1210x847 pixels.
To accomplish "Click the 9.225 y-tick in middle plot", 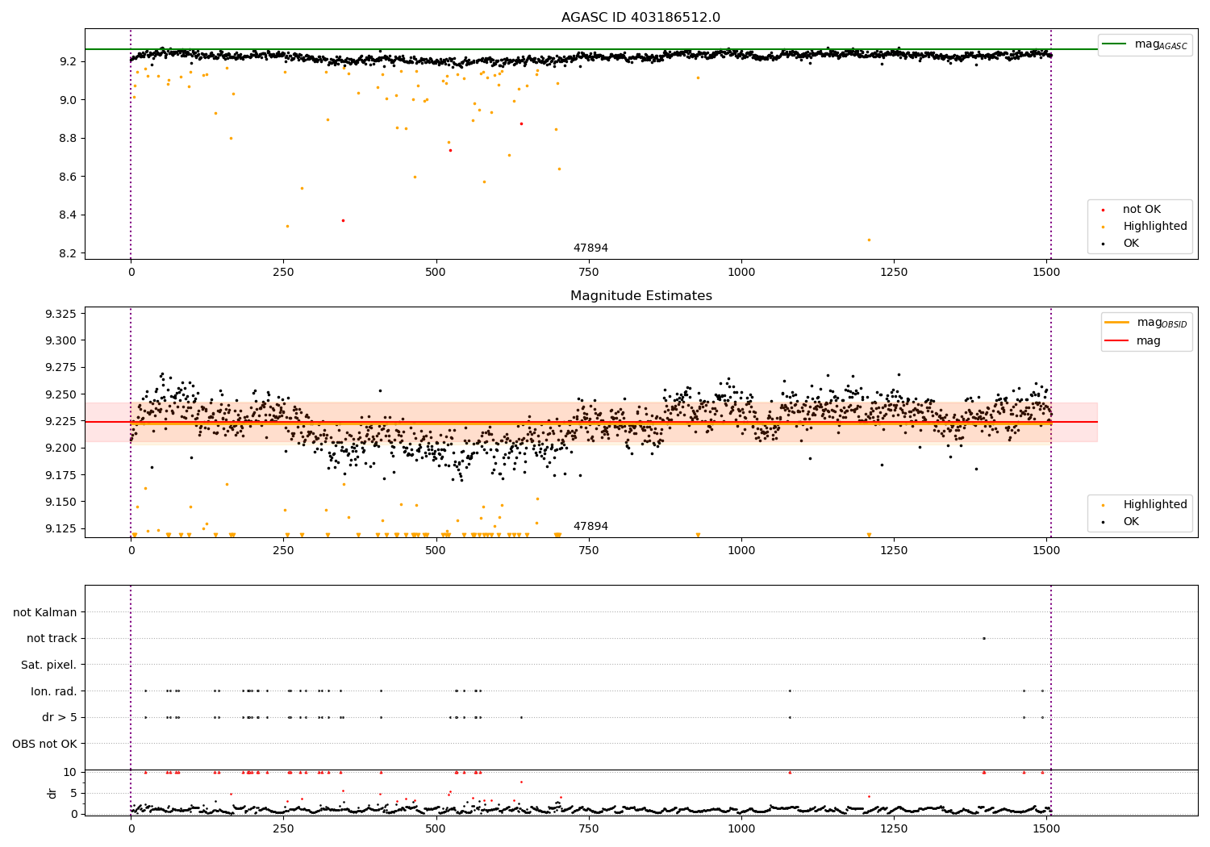I will (60, 421).
